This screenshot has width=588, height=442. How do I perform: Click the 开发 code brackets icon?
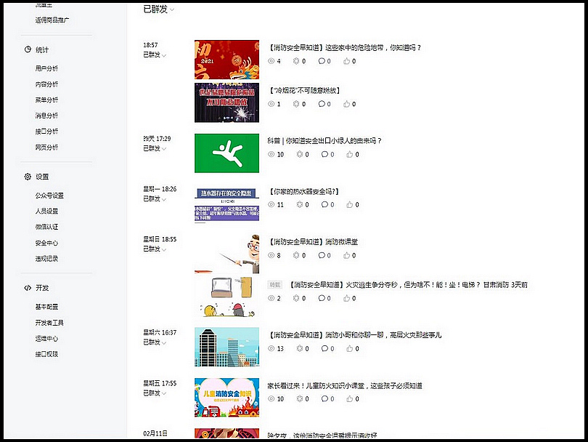coord(28,288)
